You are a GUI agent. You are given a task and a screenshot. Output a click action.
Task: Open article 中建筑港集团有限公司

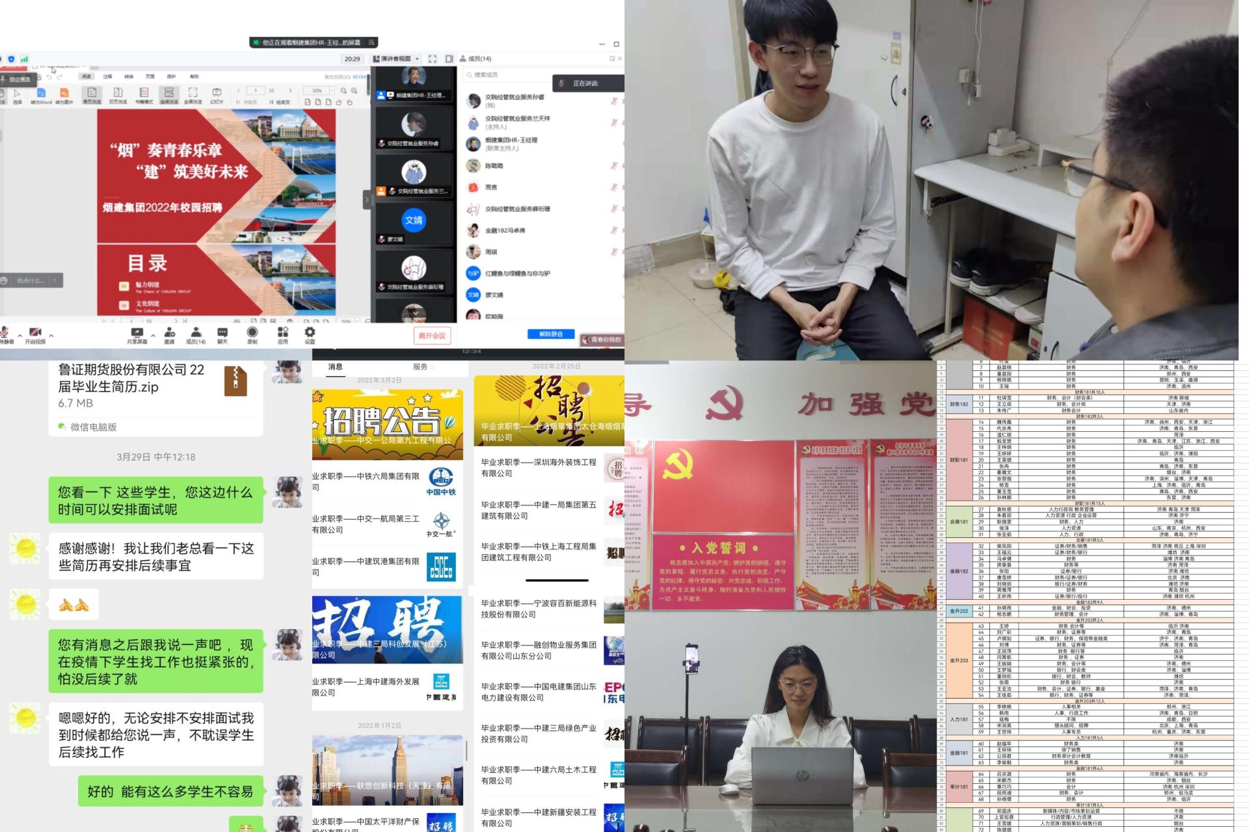click(386, 567)
